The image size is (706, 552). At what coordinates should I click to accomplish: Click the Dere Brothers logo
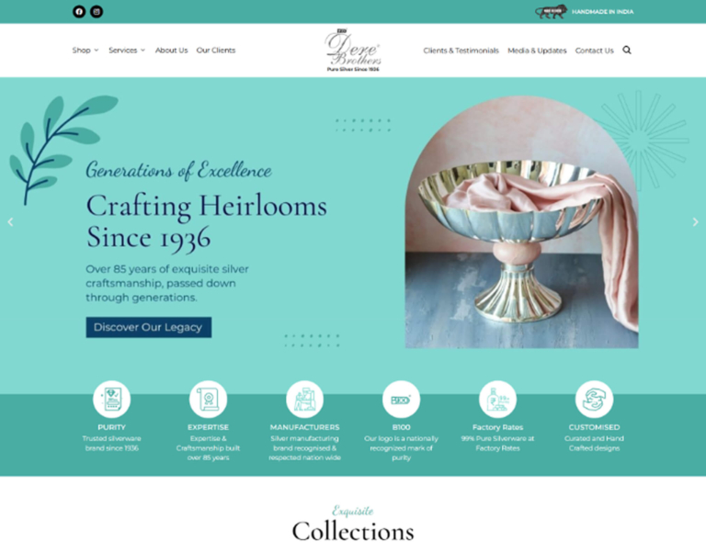(353, 50)
